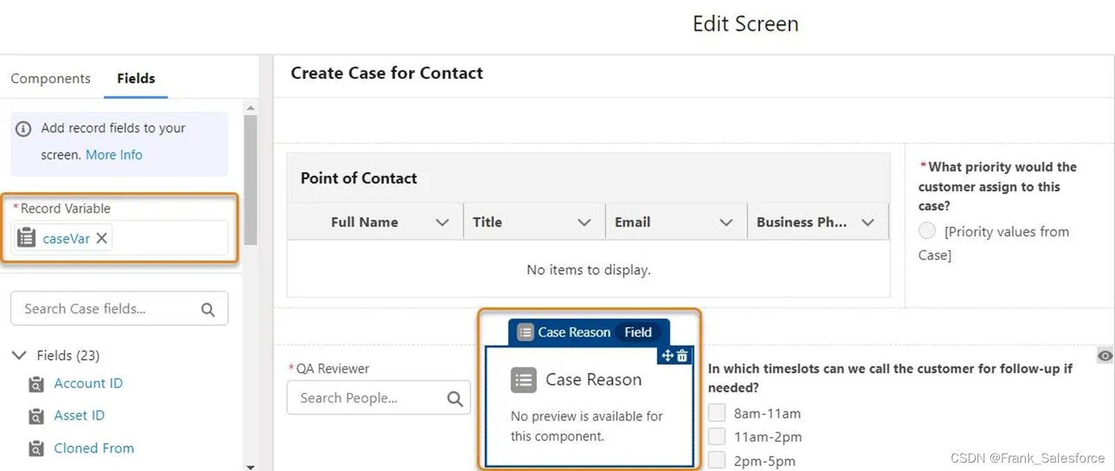
Task: Click the fields panel vertical scrollbar
Action: coord(250,180)
